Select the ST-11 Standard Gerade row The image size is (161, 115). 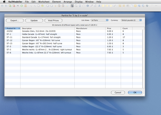[x=54, y=37]
